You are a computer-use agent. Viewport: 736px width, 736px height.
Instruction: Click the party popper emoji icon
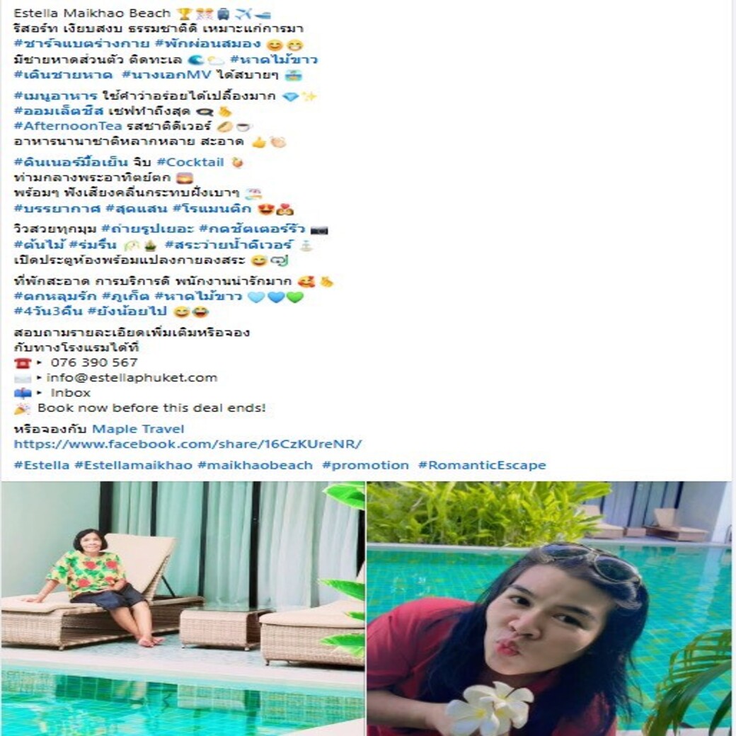coord(22,408)
